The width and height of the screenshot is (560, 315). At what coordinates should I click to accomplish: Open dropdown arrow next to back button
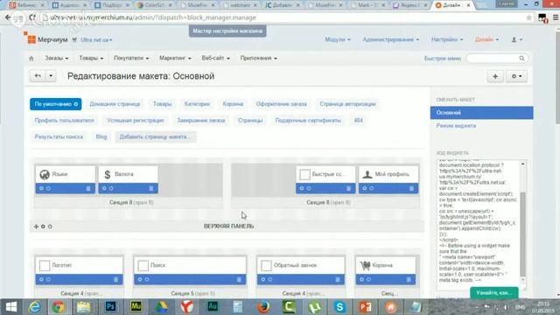(x=51, y=76)
